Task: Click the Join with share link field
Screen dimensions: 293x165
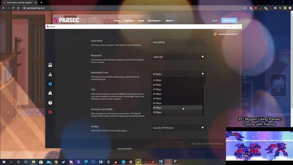Action: pyautogui.click(x=207, y=143)
